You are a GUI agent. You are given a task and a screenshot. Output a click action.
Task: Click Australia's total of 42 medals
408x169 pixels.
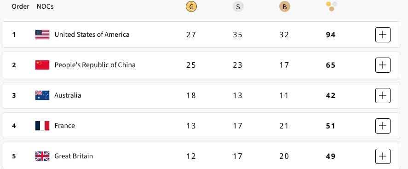330,96
